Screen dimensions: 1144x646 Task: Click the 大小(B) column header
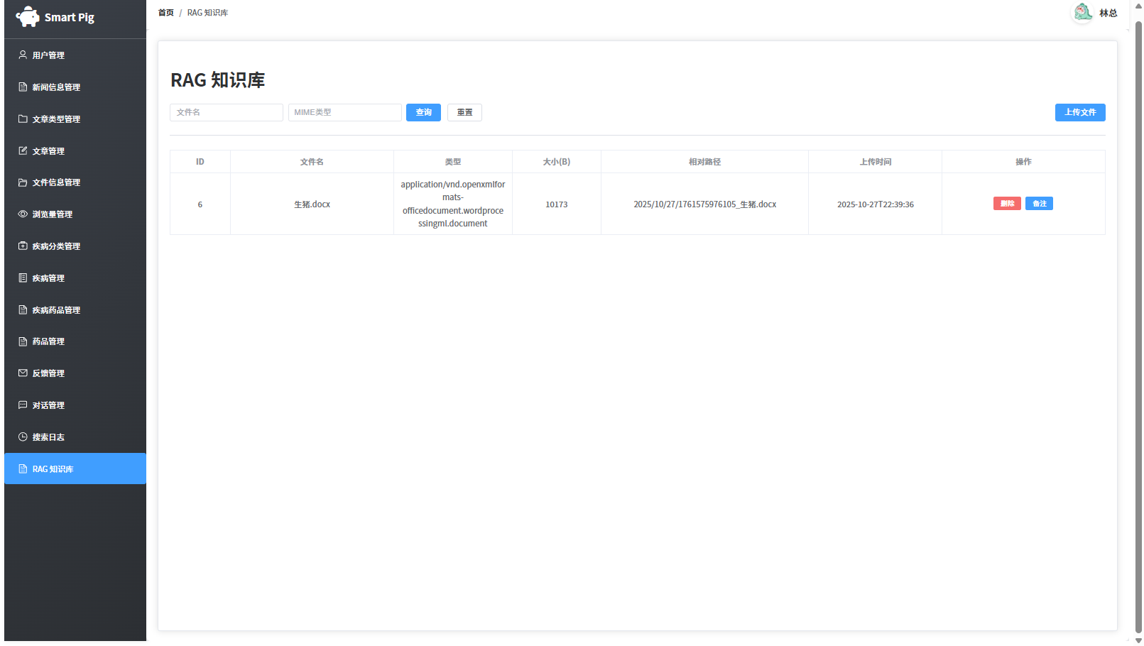pos(557,162)
